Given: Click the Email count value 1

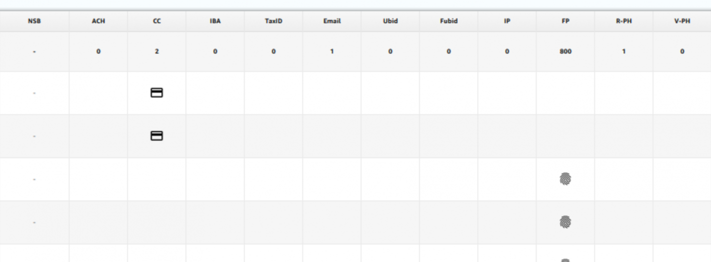Looking at the screenshot, I should click(x=332, y=51).
